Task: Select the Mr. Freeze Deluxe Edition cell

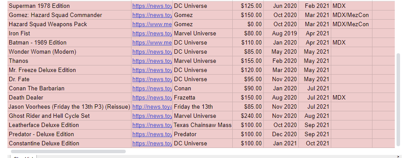Action: 69,70
